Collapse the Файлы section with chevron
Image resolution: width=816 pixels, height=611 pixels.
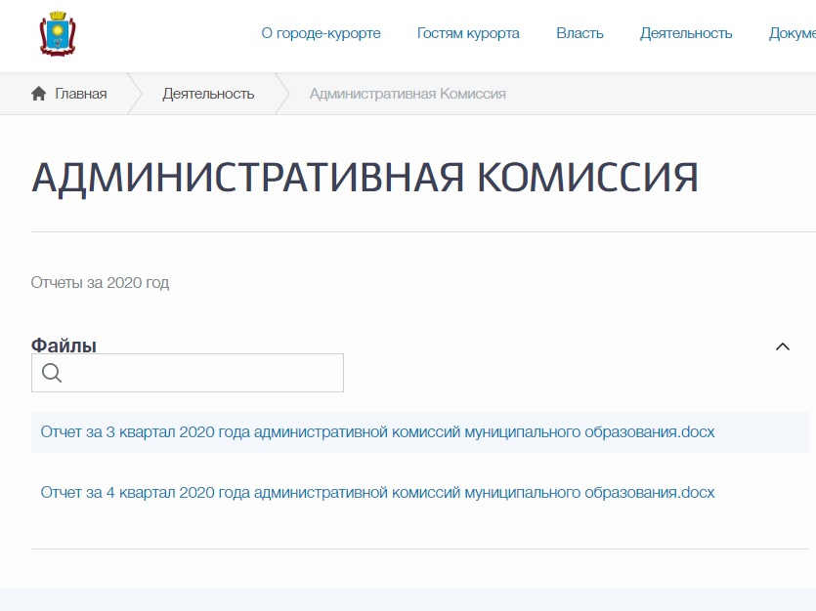783,346
